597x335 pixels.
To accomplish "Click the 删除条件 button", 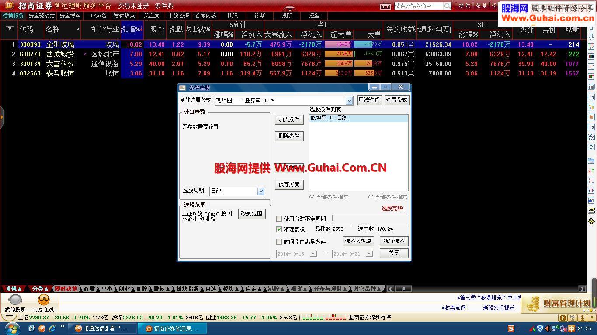I will coord(289,136).
